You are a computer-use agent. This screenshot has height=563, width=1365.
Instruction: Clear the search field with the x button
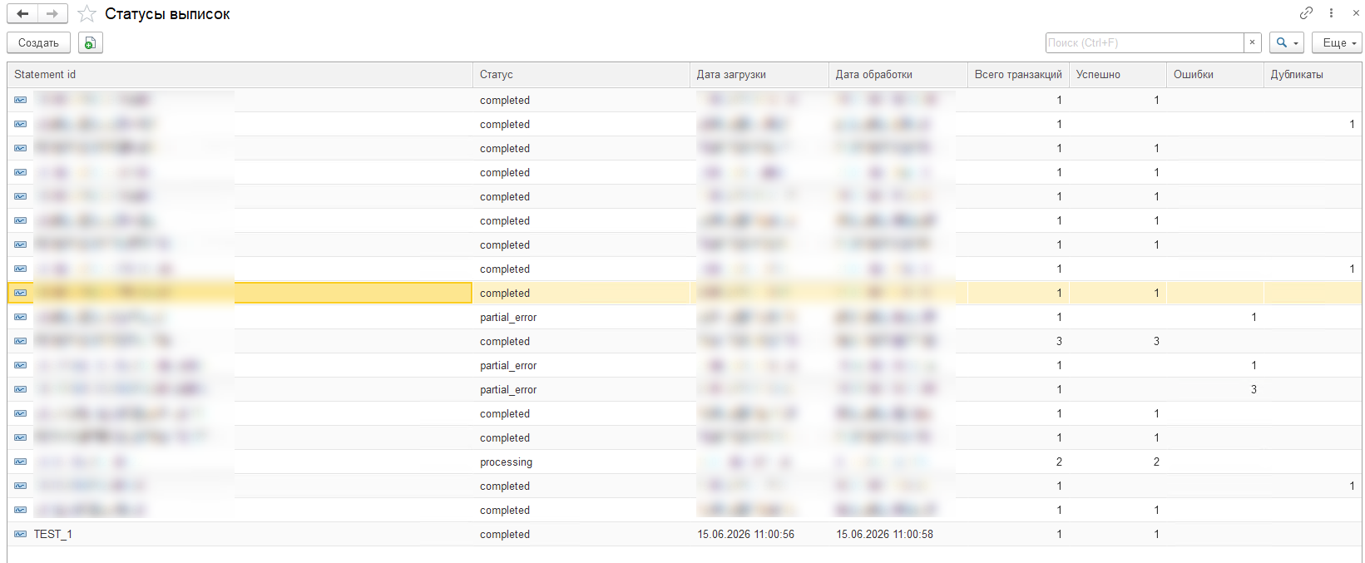point(1252,42)
